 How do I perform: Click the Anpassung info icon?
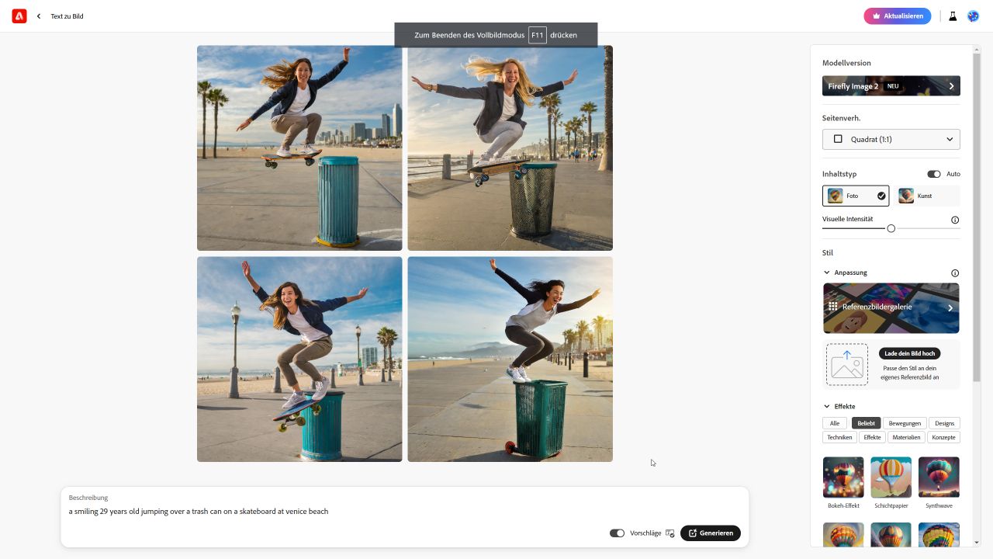point(955,273)
